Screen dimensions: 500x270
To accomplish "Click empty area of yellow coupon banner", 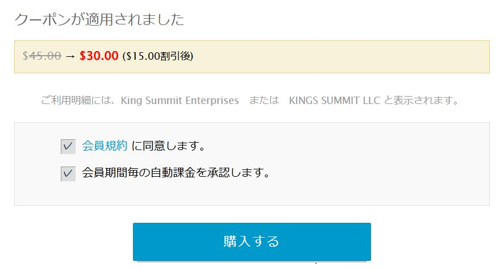I will [x=341, y=57].
